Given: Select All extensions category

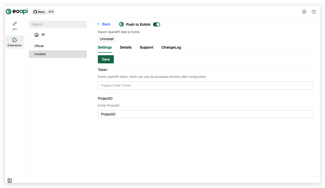Looking at the screenshot, I should (58, 35).
